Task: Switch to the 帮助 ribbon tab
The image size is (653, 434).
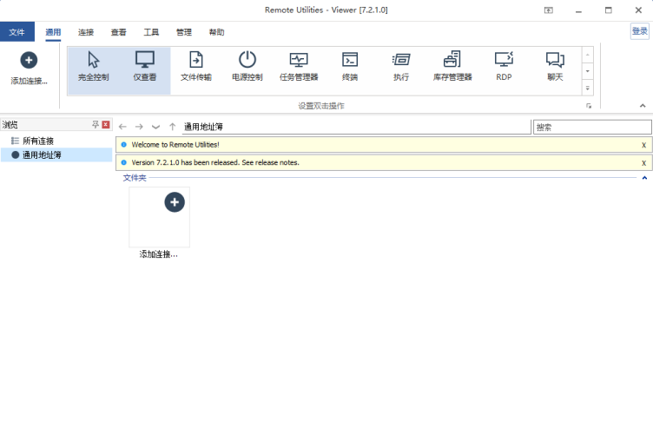Action: coord(216,32)
